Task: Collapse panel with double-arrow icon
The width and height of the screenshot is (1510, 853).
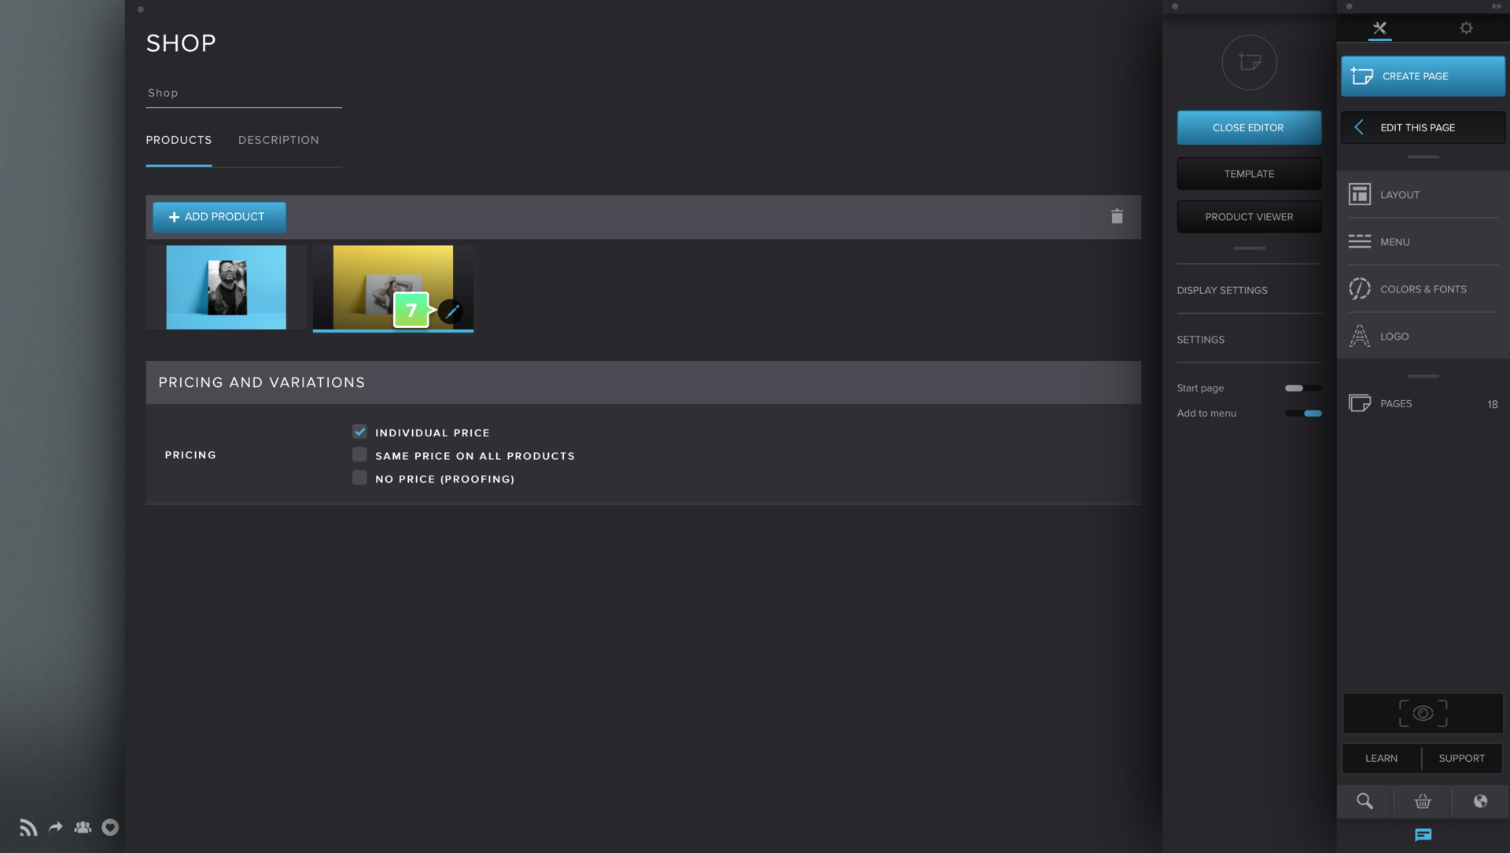Action: point(1497,6)
